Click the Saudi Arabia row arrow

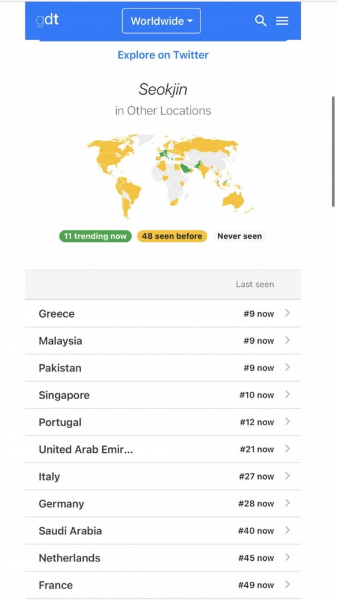pyautogui.click(x=287, y=531)
